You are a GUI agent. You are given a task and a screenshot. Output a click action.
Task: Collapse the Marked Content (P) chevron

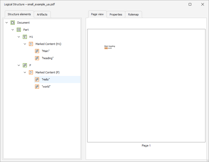(25, 72)
